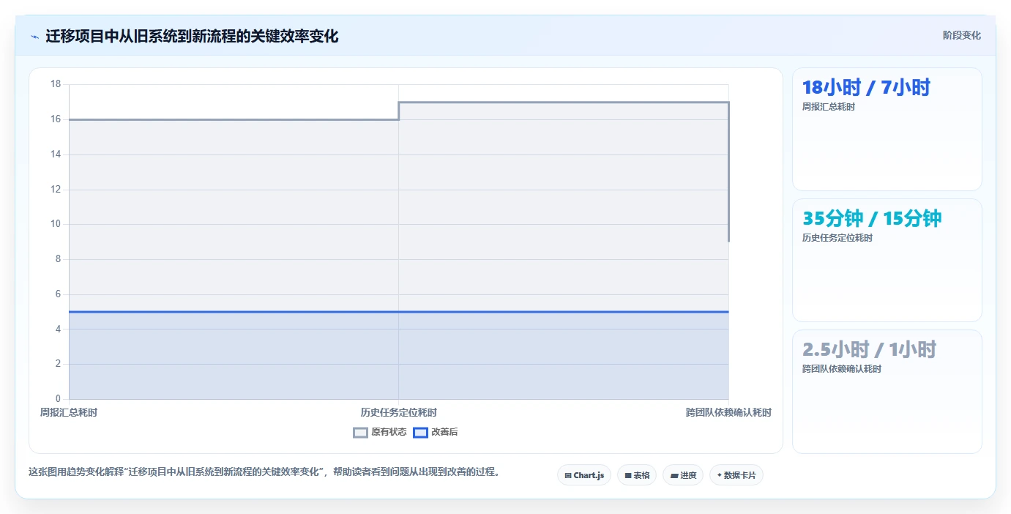This screenshot has height=514, width=1011.
Task: Click the Chart.js tag pill
Action: point(584,475)
